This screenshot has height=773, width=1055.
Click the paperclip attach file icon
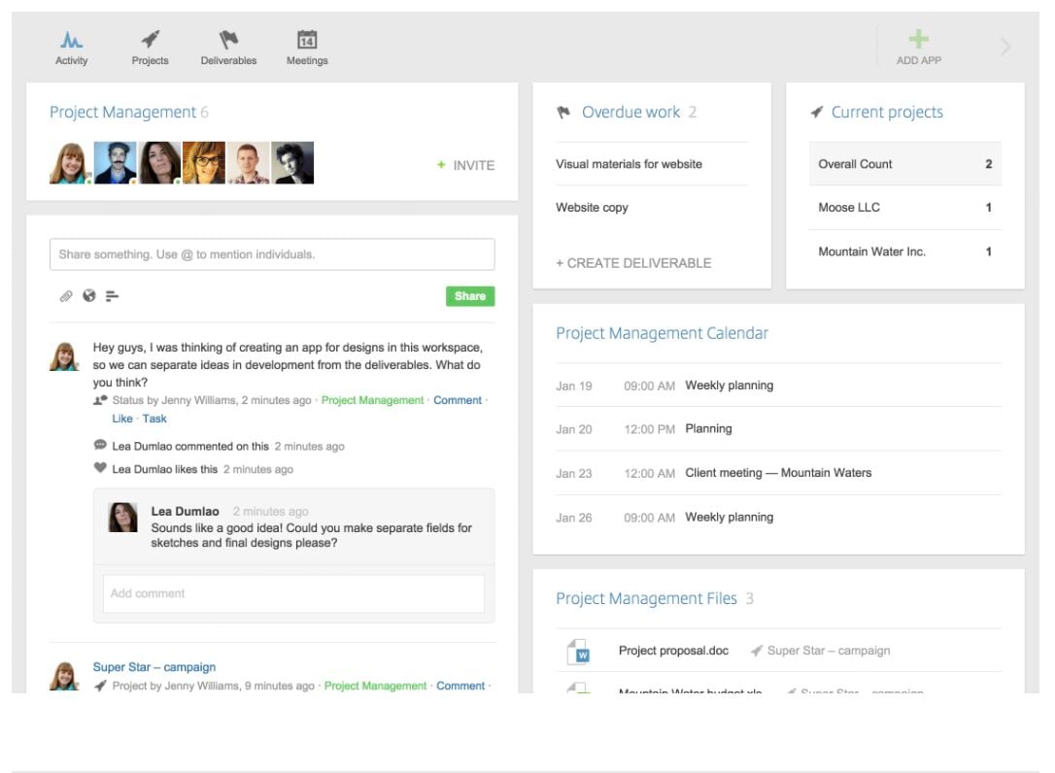tap(66, 296)
